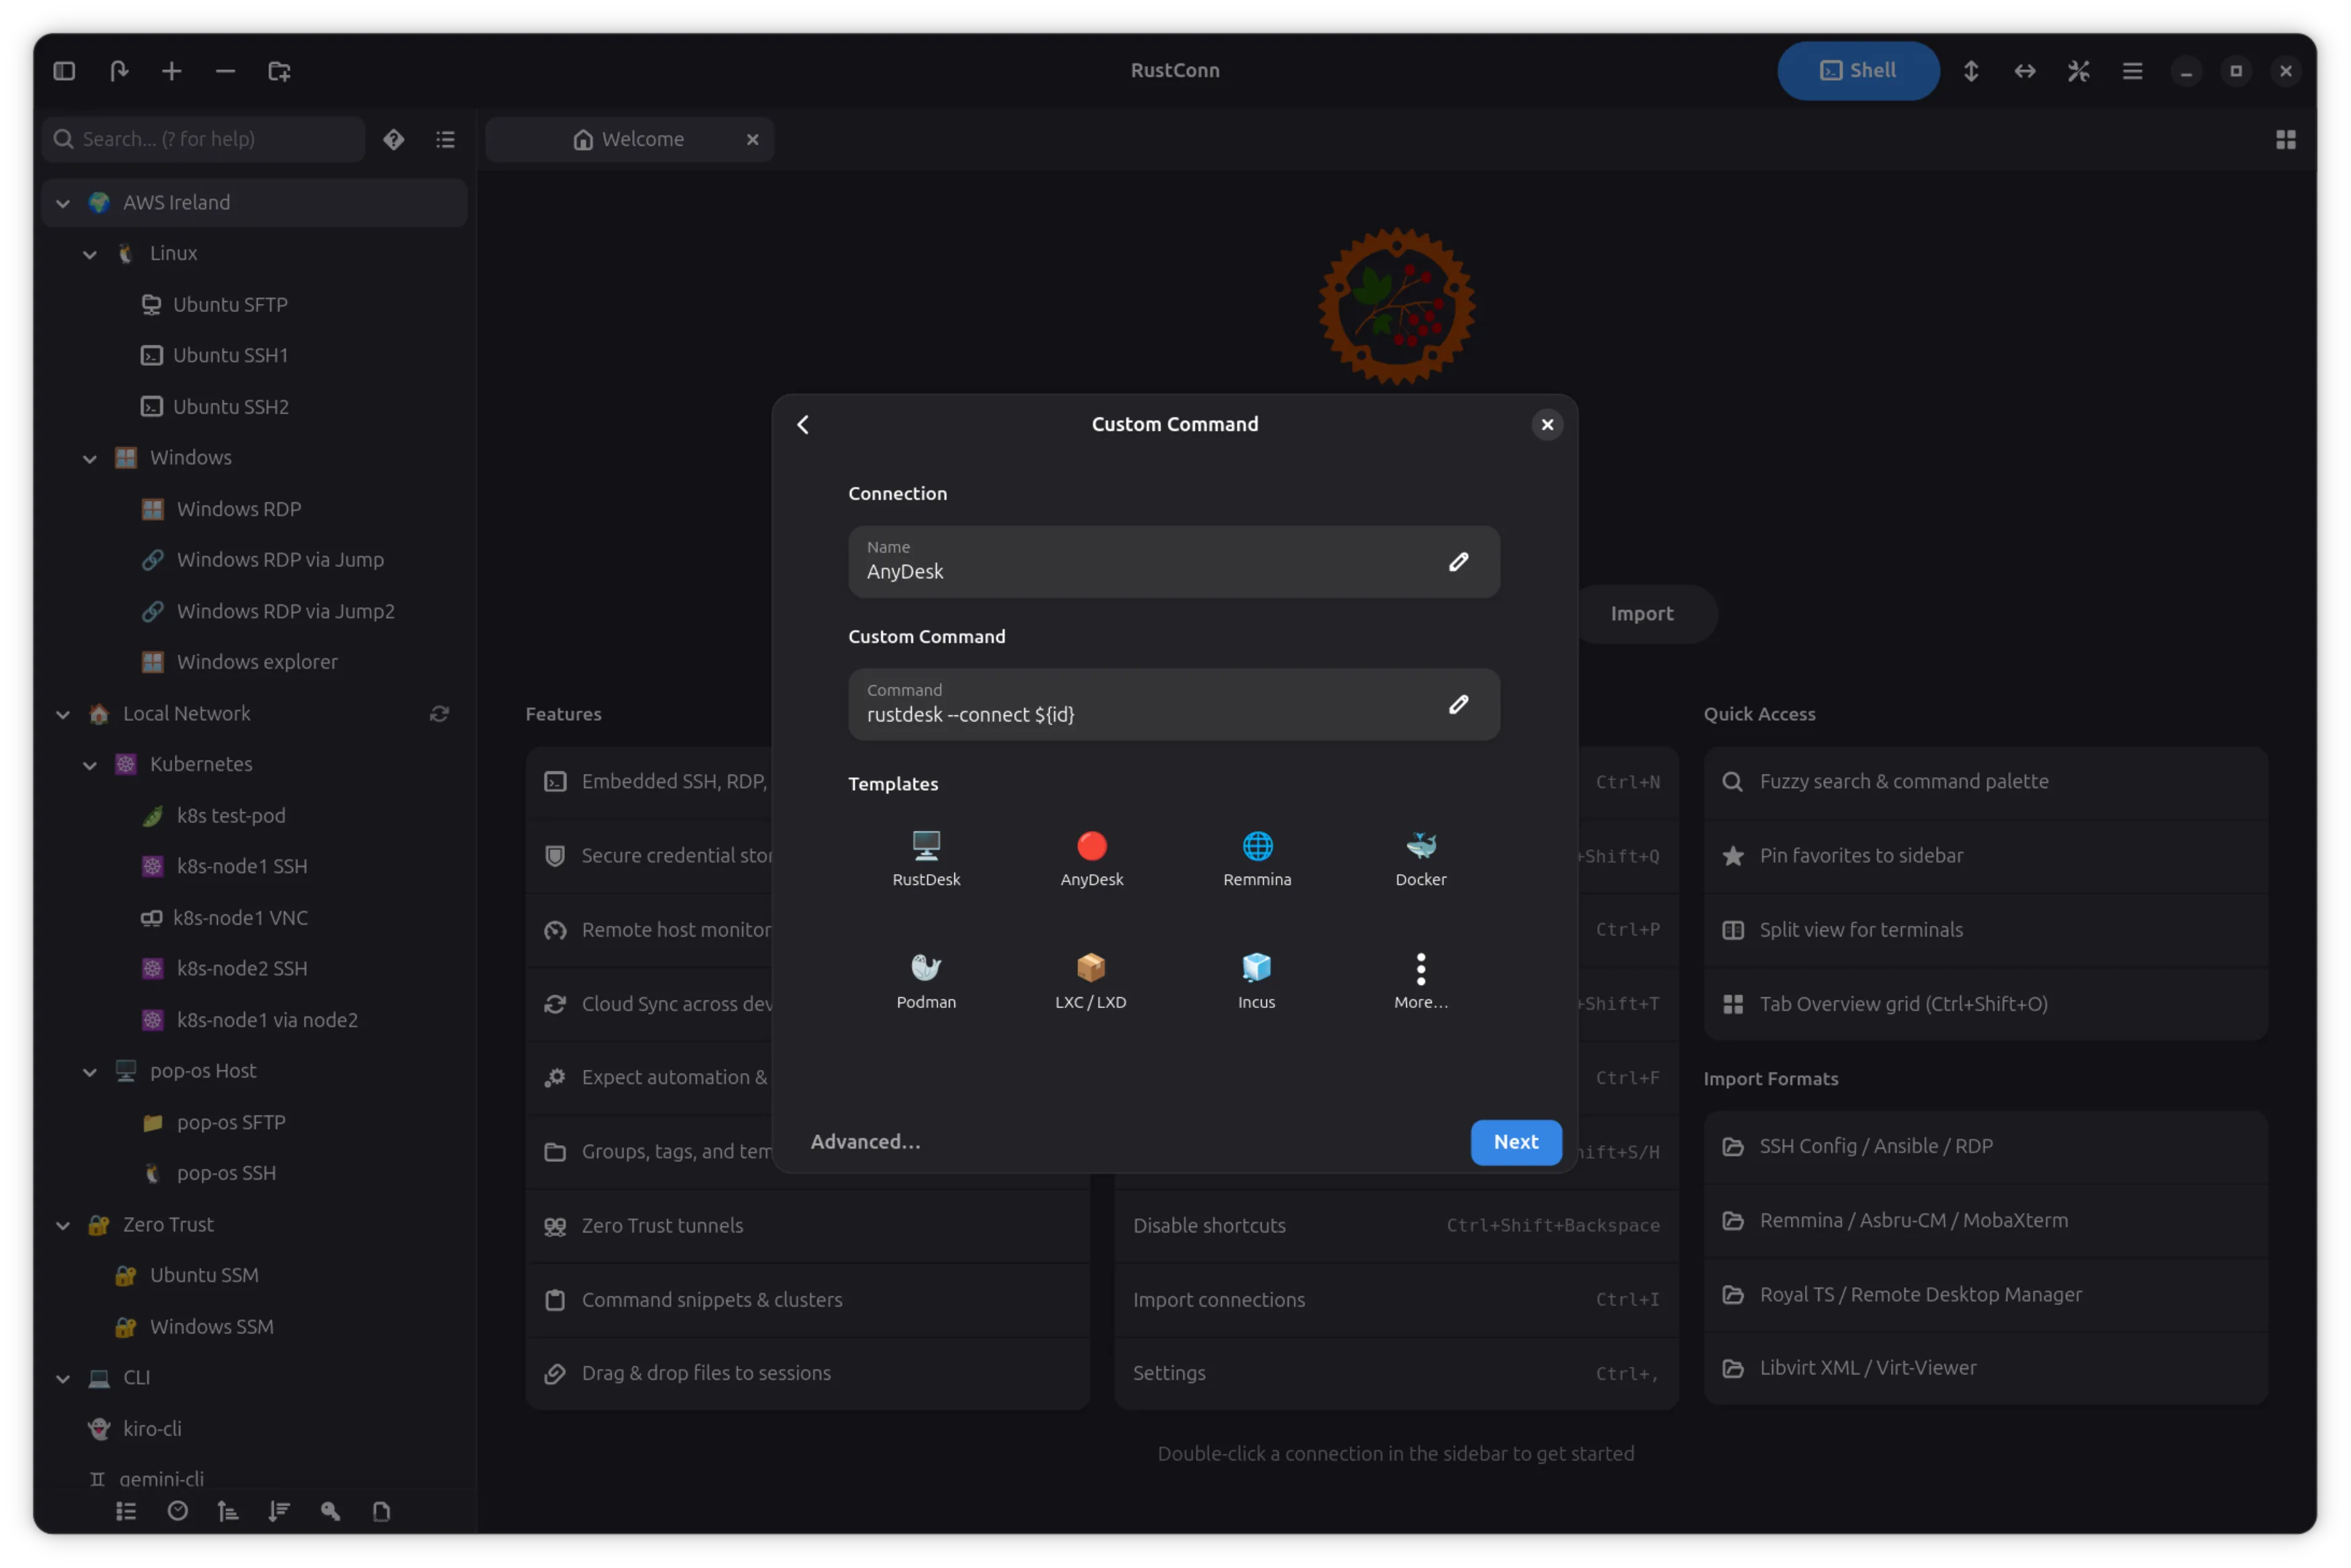Click the folder-with-plus icon in header
Image resolution: width=2351 pixels, height=1568 pixels.
[279, 71]
